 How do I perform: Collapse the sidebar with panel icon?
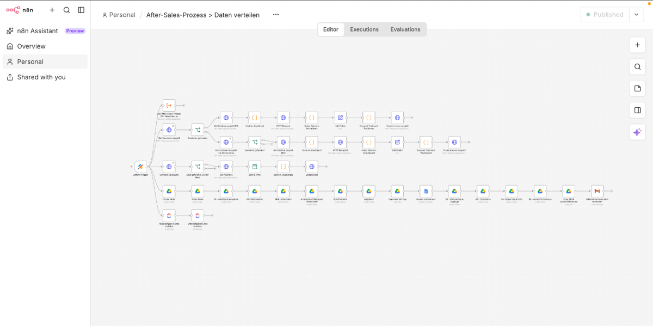click(81, 10)
